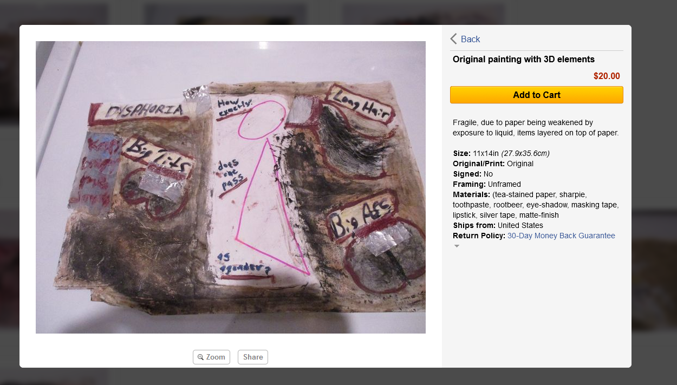The width and height of the screenshot is (677, 385).
Task: Select the title 'Original painting with 3D elements'
Action: coord(524,60)
